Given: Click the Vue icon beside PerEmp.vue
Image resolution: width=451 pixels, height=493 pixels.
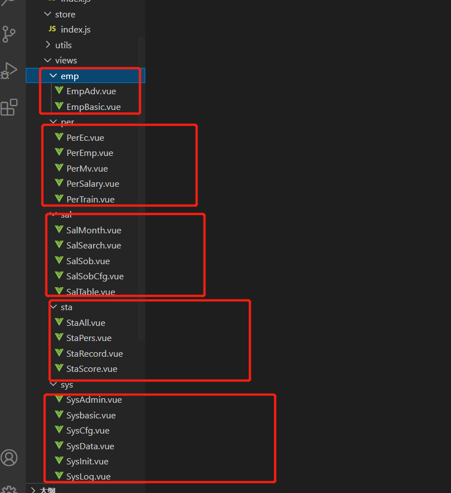Looking at the screenshot, I should tap(59, 152).
